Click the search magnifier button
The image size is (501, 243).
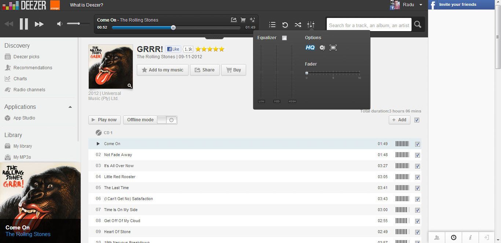tap(418, 25)
